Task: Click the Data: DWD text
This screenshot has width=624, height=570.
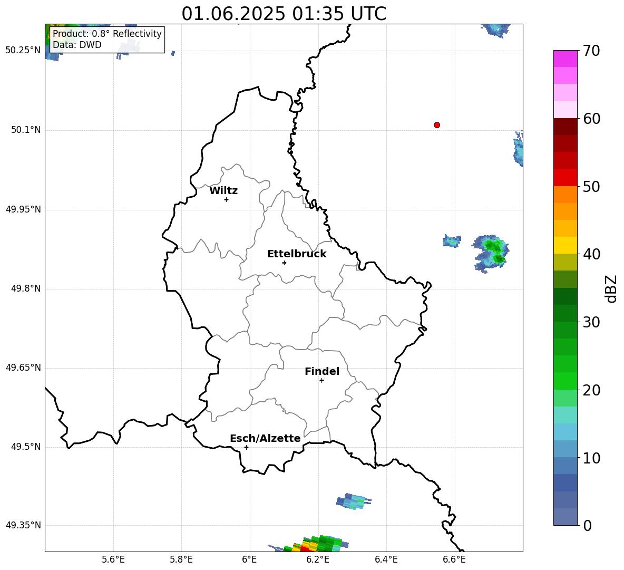Action: 77,45
